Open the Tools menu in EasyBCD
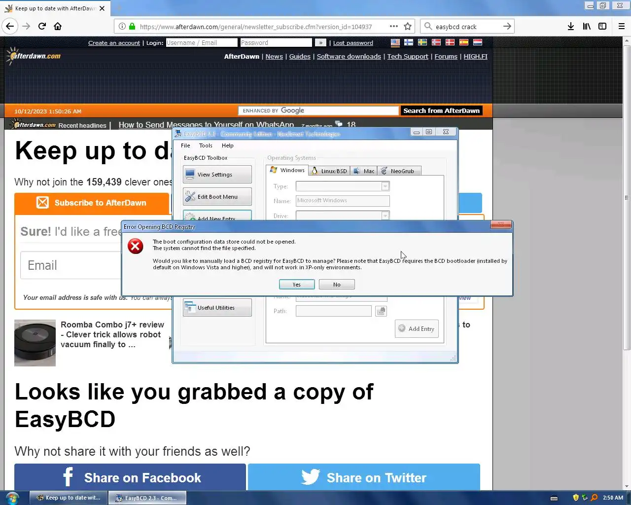The image size is (631, 505). tap(206, 145)
